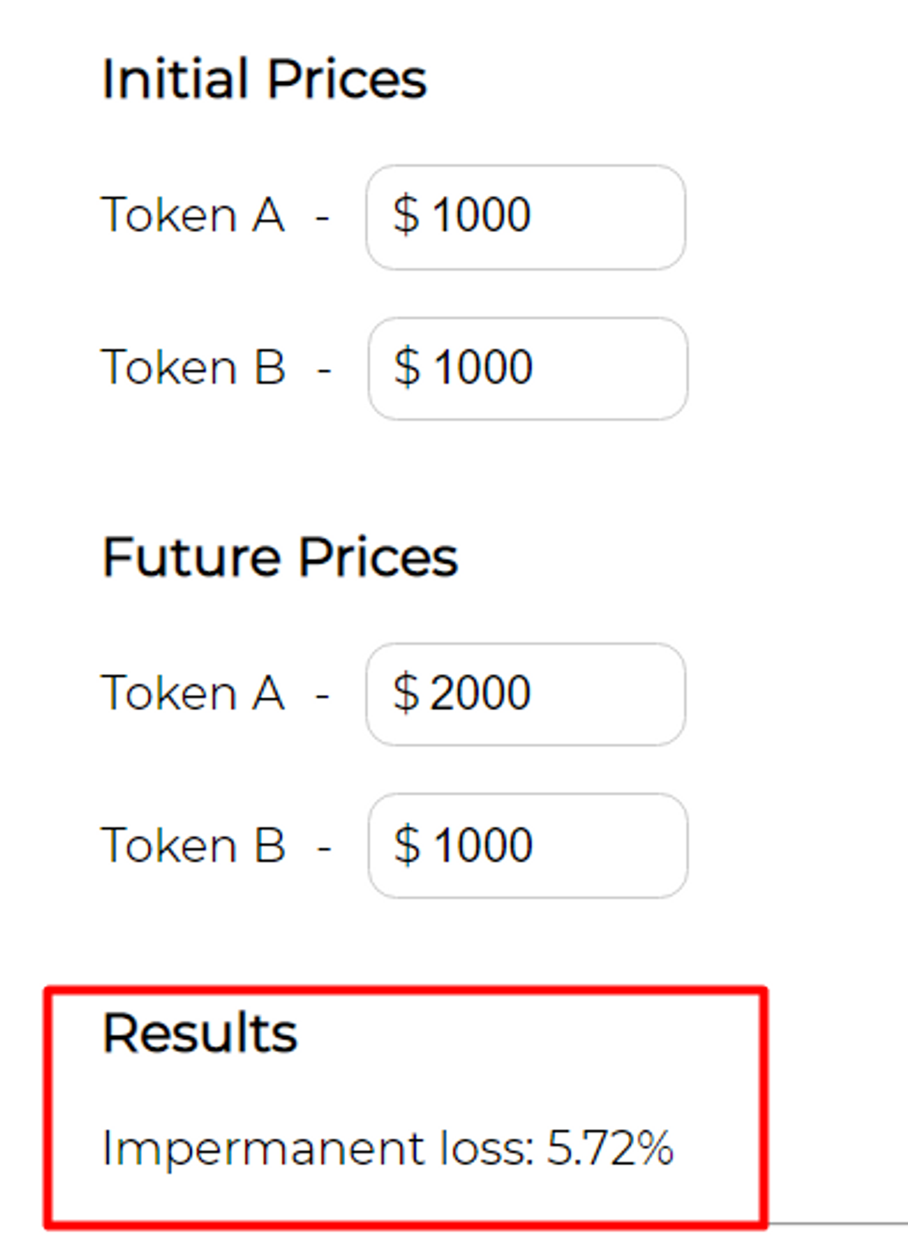Select the Impermanent loss result text
Viewport: 908px width, 1252px height.
pos(388,1149)
